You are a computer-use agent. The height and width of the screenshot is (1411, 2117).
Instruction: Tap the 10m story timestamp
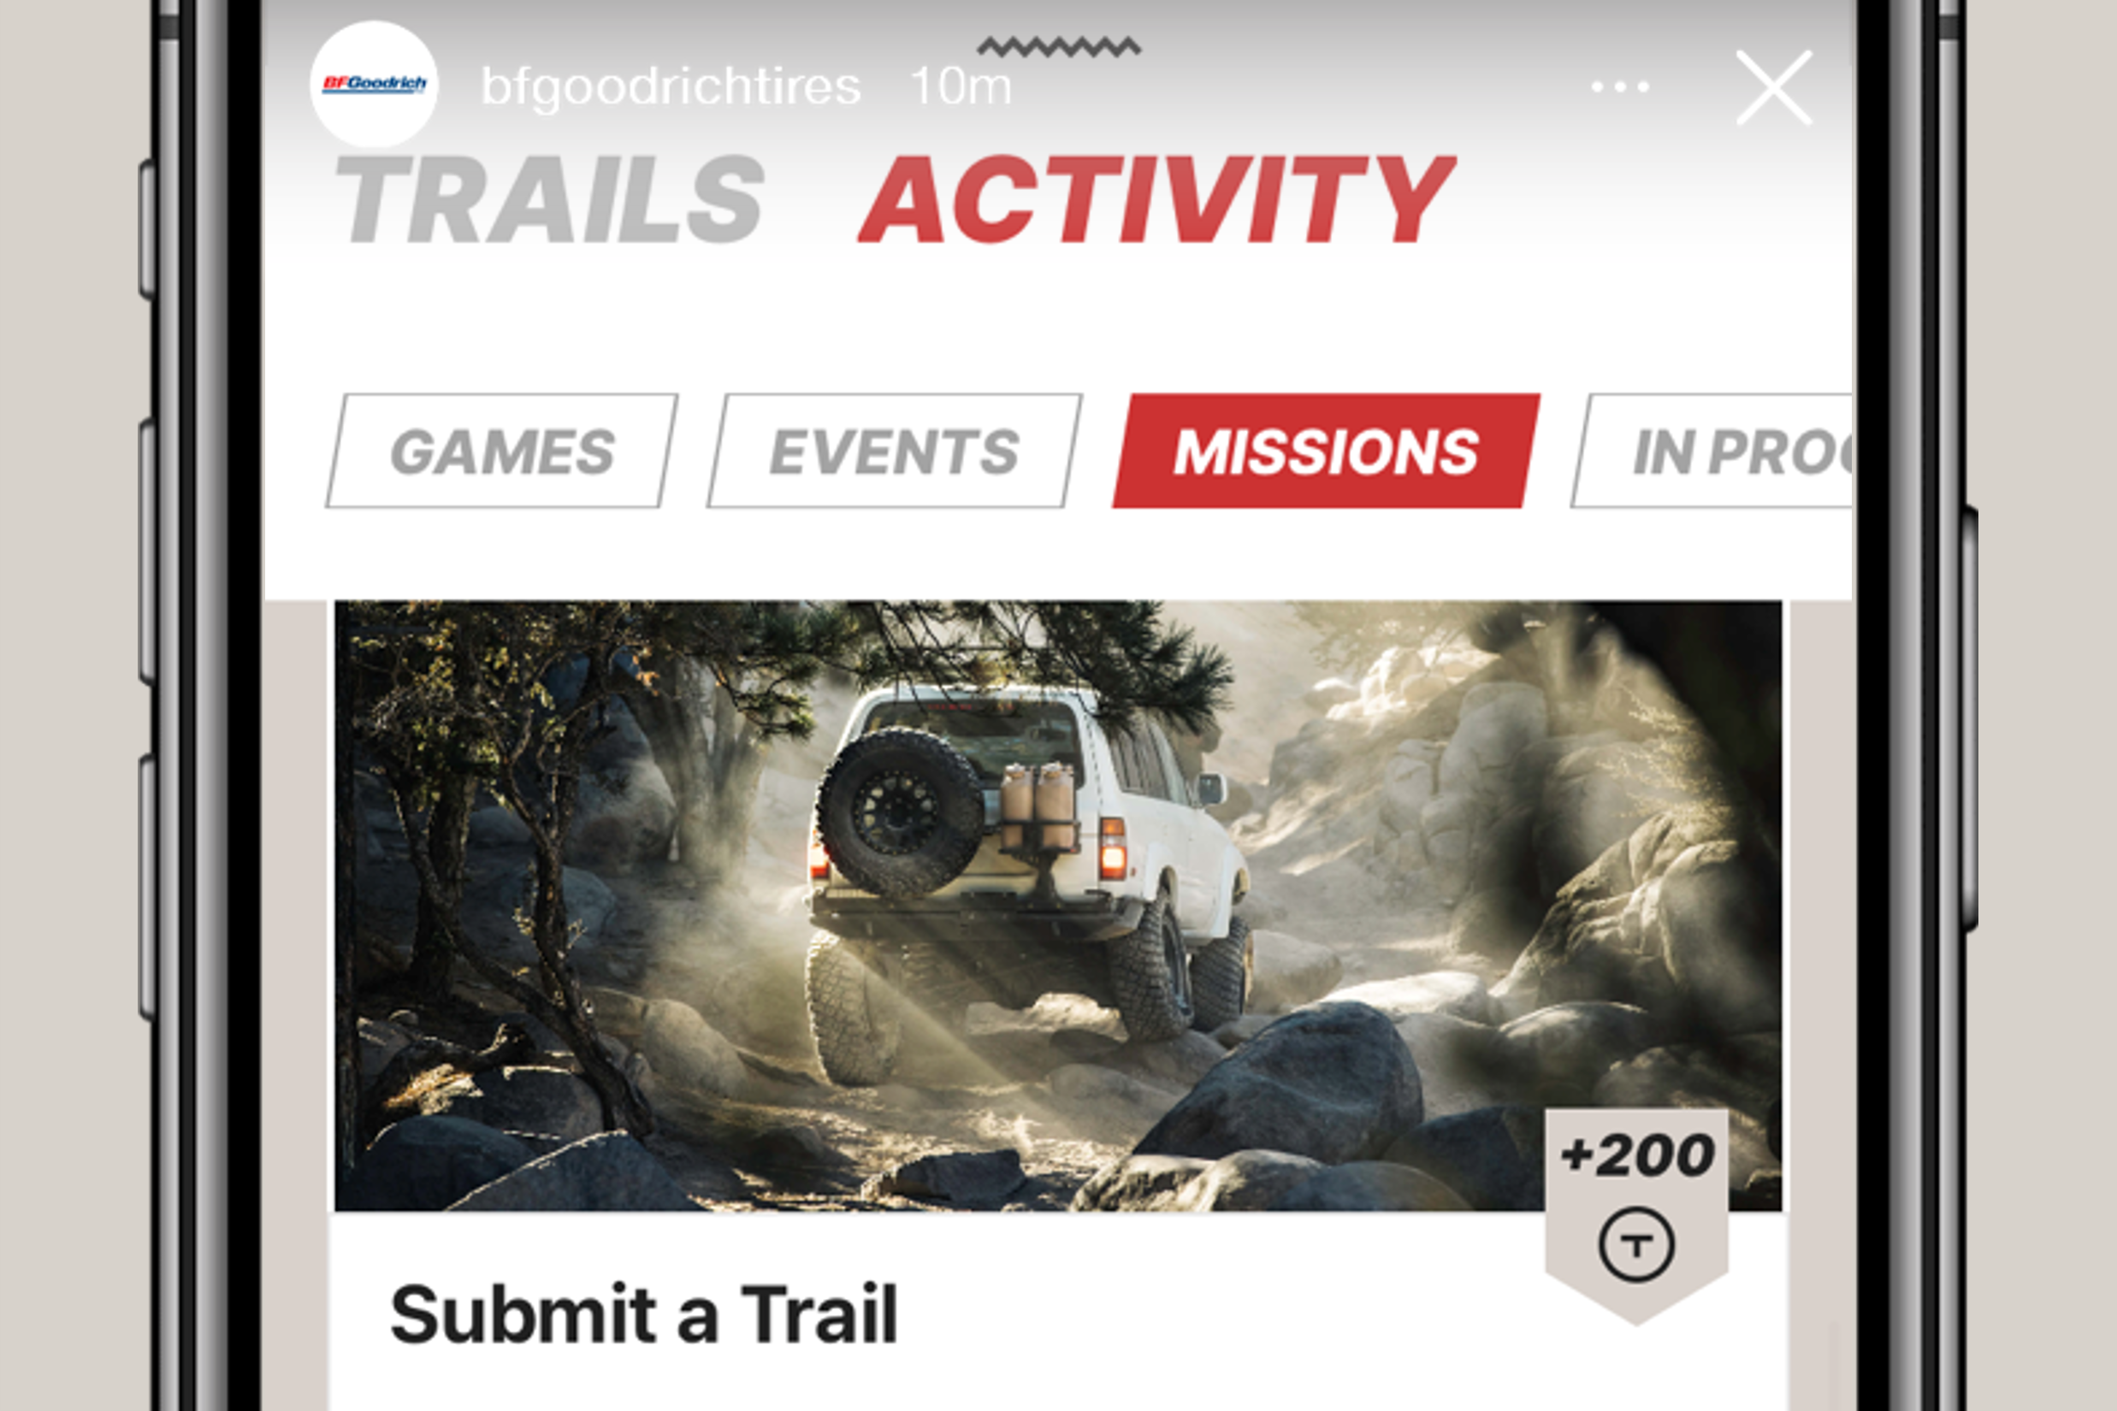point(961,87)
